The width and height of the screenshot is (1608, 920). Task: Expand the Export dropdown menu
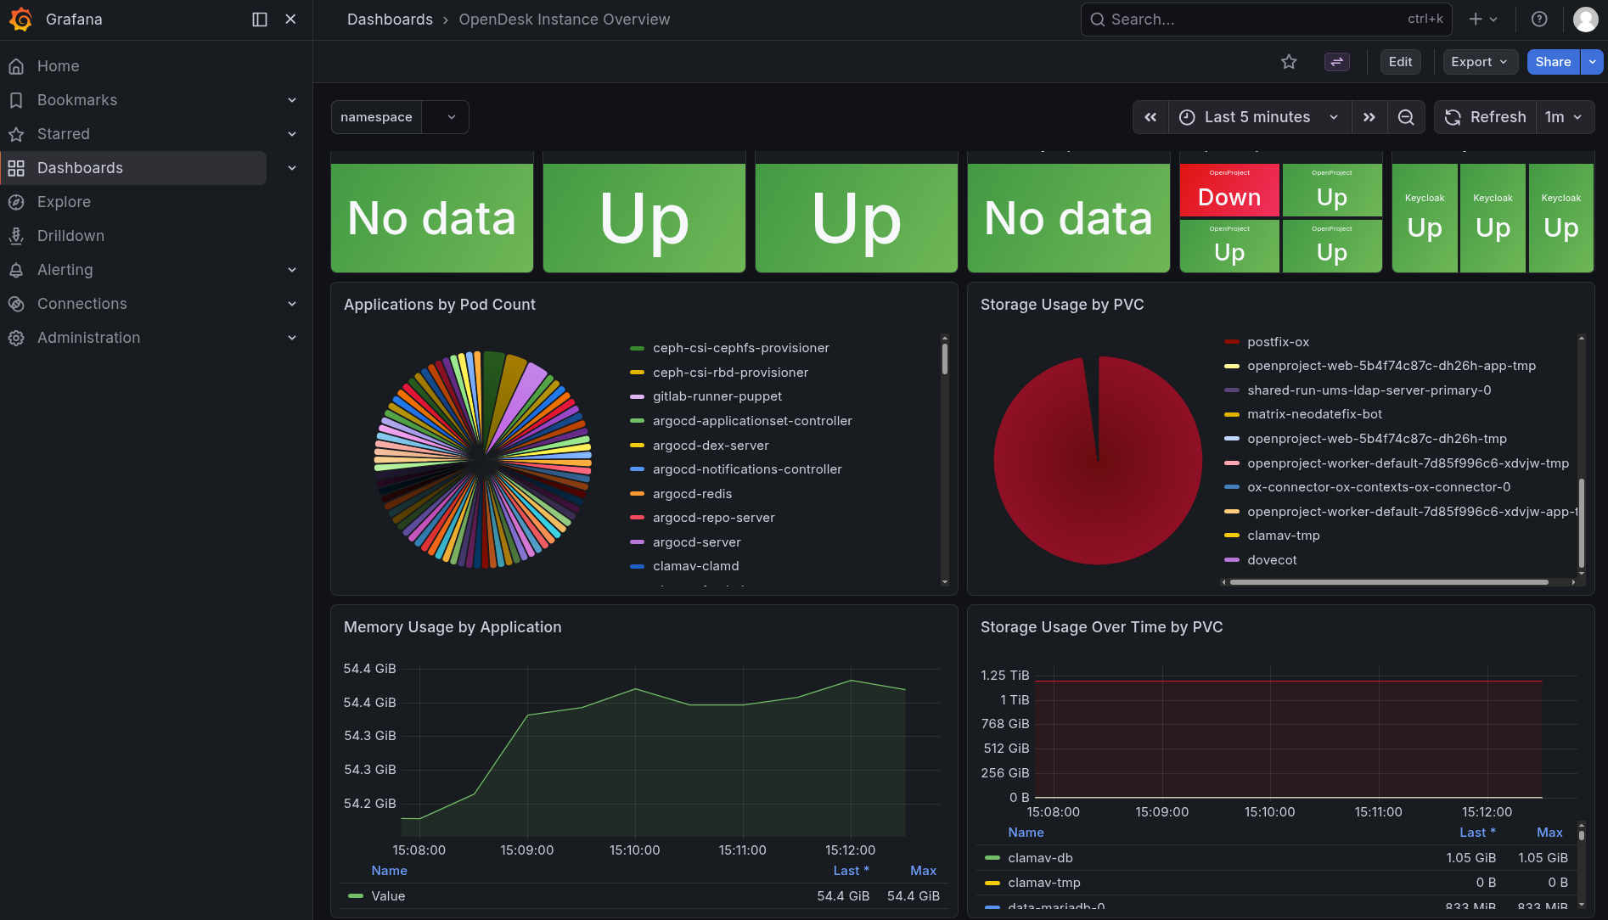point(1479,62)
